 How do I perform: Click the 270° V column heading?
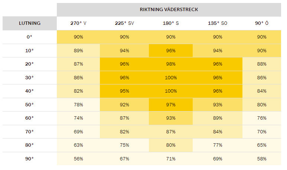click(78, 23)
